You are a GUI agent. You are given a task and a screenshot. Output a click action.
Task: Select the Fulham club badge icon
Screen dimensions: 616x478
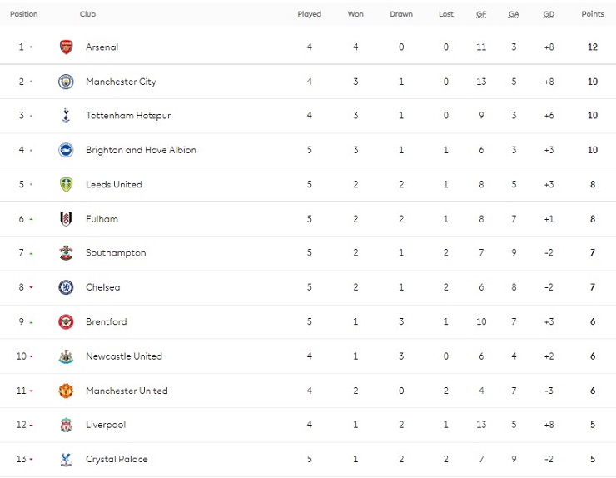pos(66,219)
